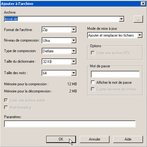Image resolution: width=147 pixels, height=147 pixels.
Task: Enable the Multi-threading checkbox
Action: click(6, 108)
